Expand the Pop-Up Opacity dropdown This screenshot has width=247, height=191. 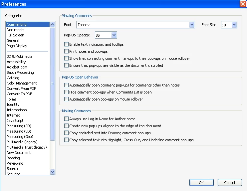pyautogui.click(x=114, y=35)
